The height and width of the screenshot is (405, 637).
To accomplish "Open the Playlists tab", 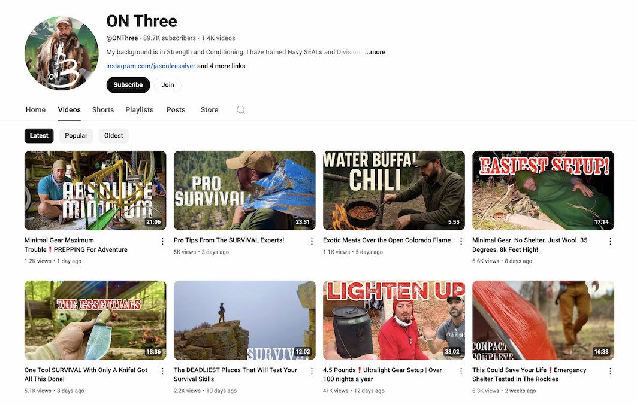I will (140, 110).
